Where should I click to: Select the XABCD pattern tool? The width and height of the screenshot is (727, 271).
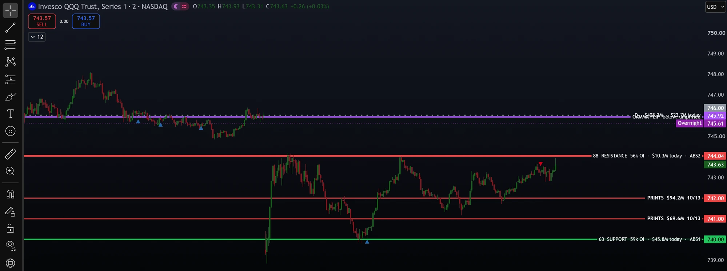pyautogui.click(x=10, y=62)
